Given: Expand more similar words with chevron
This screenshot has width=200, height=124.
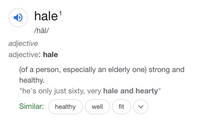Looking at the screenshot, I should coord(141,107).
